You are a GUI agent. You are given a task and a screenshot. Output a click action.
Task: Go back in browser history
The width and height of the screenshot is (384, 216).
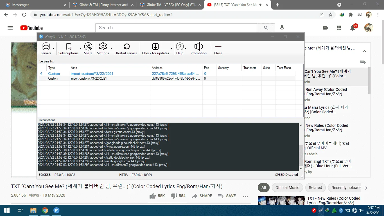[6, 15]
